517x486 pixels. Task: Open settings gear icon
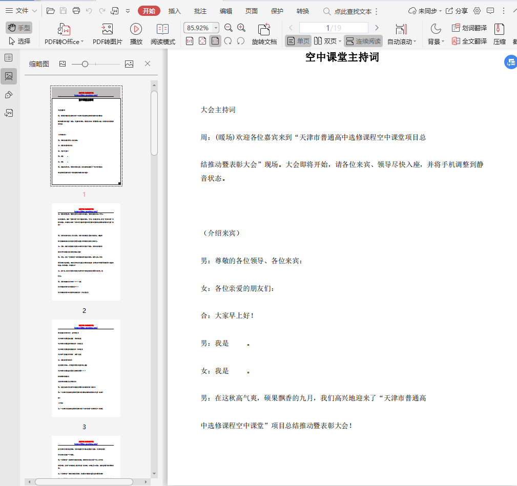(x=477, y=11)
